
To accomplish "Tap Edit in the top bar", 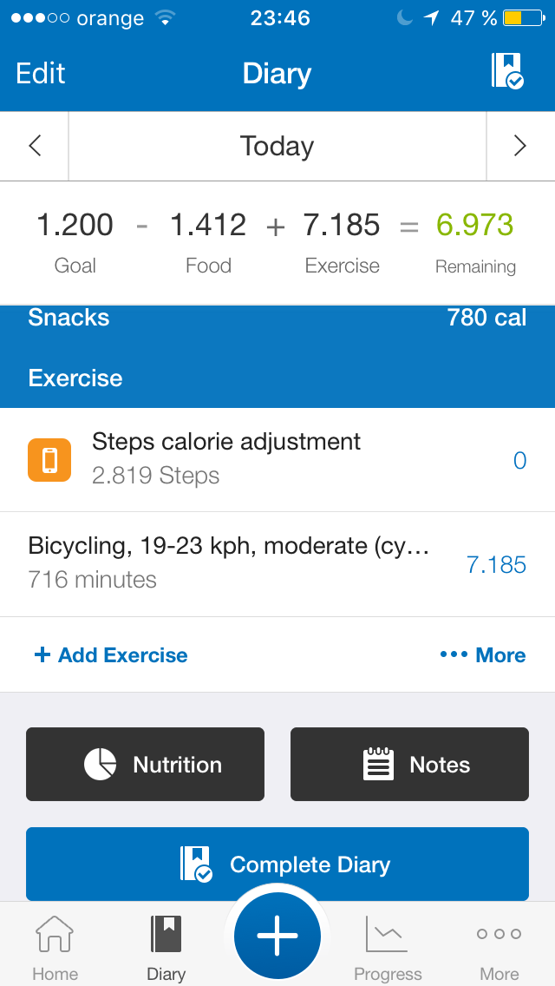I will 41,73.
